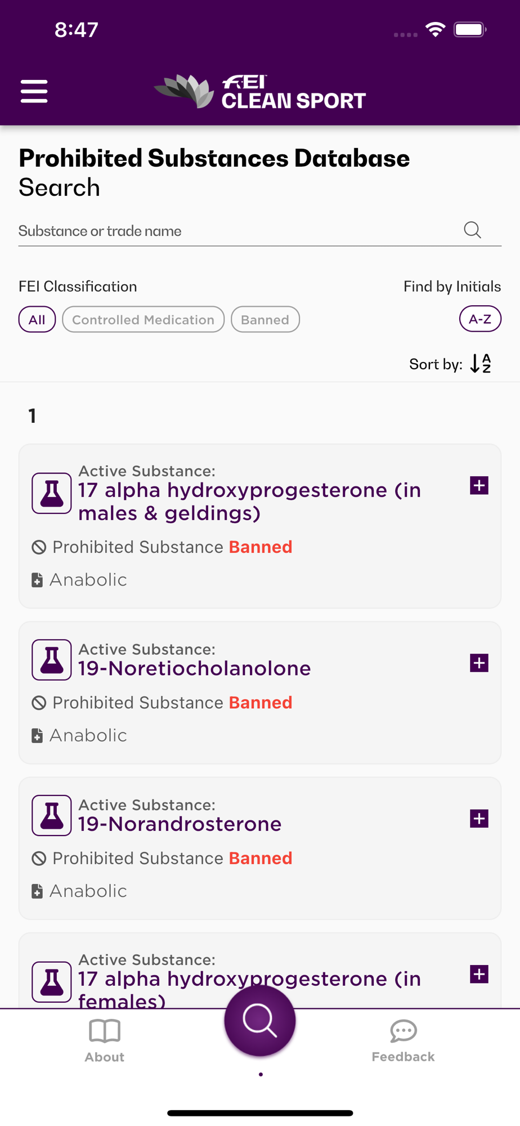This screenshot has width=520, height=1126.
Task: Tap the flask icon beside 17 alpha hydroxyprogesterone males
Action: coord(52,493)
